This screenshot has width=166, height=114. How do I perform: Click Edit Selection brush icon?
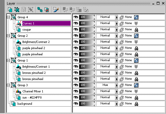[56, 10]
